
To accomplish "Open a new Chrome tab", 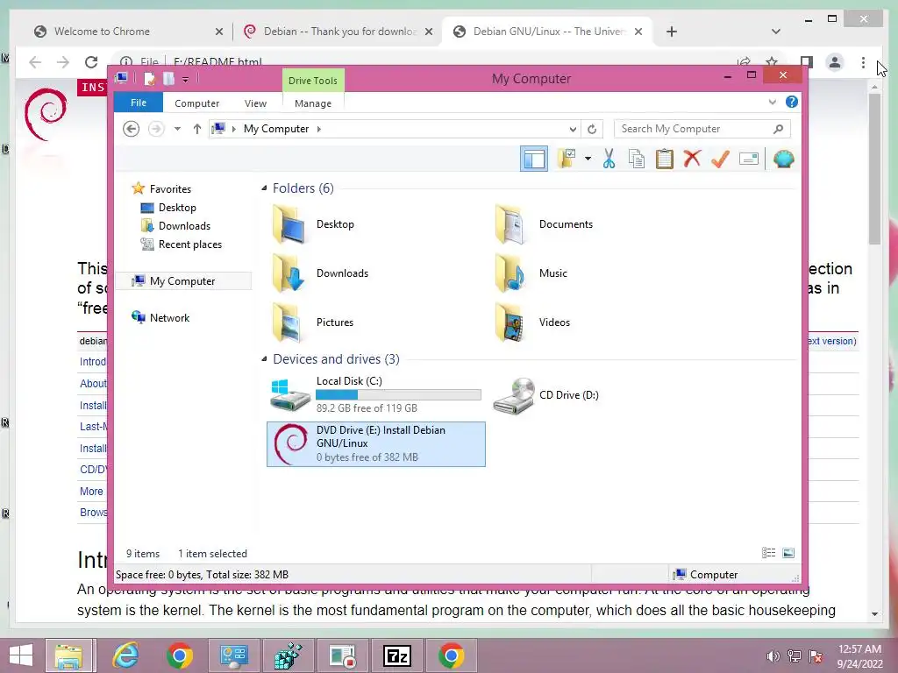I will point(671,32).
